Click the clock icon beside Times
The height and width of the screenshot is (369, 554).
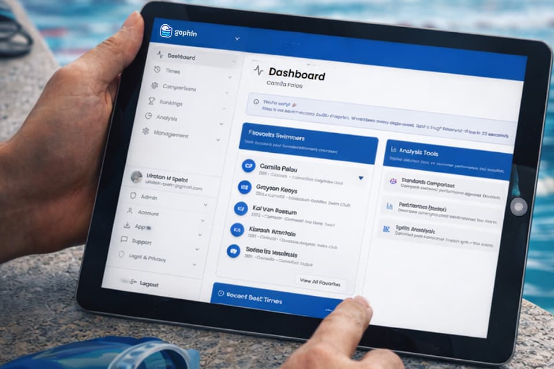click(x=157, y=70)
